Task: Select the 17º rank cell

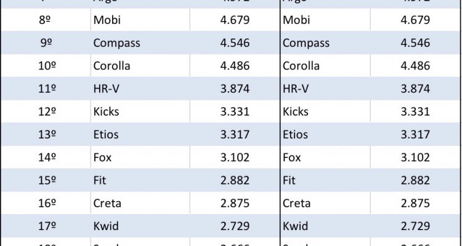Action: (44, 225)
